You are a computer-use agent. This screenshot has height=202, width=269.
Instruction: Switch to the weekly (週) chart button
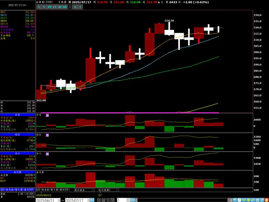click(75, 7)
